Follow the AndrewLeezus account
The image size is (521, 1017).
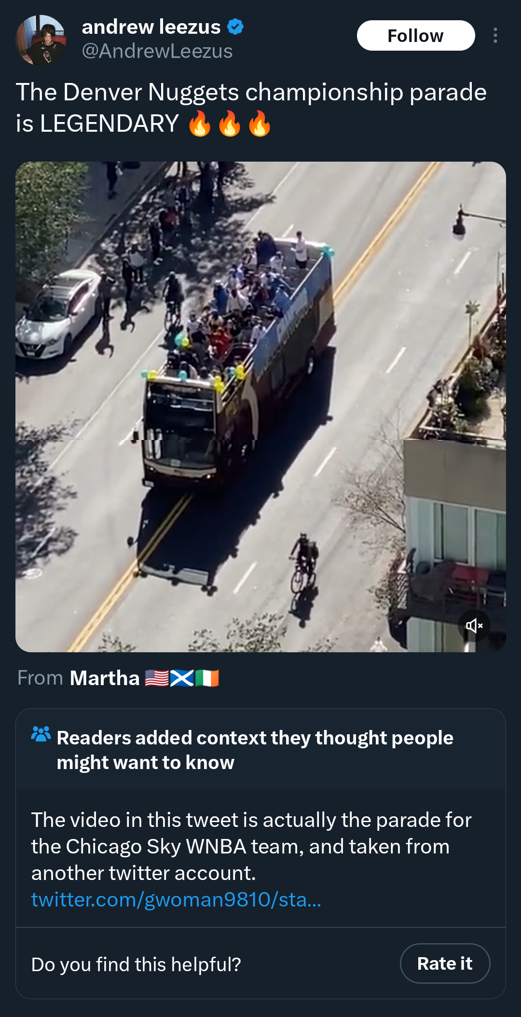(x=416, y=36)
